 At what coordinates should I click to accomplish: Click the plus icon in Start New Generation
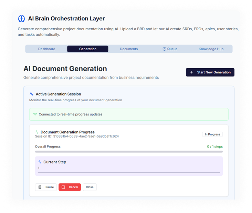(191, 72)
